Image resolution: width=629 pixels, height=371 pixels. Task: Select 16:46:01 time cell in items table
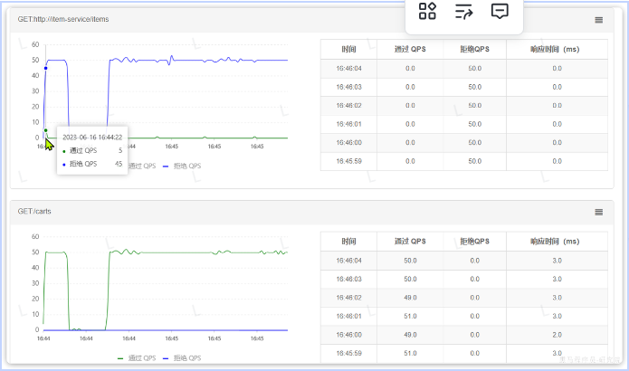[348, 124]
